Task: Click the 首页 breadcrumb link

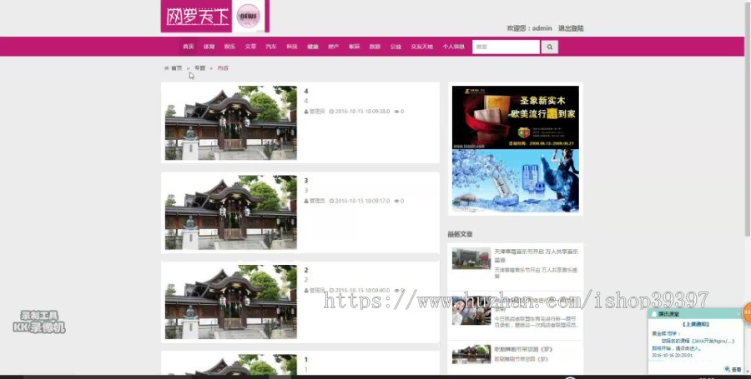Action: coord(177,68)
